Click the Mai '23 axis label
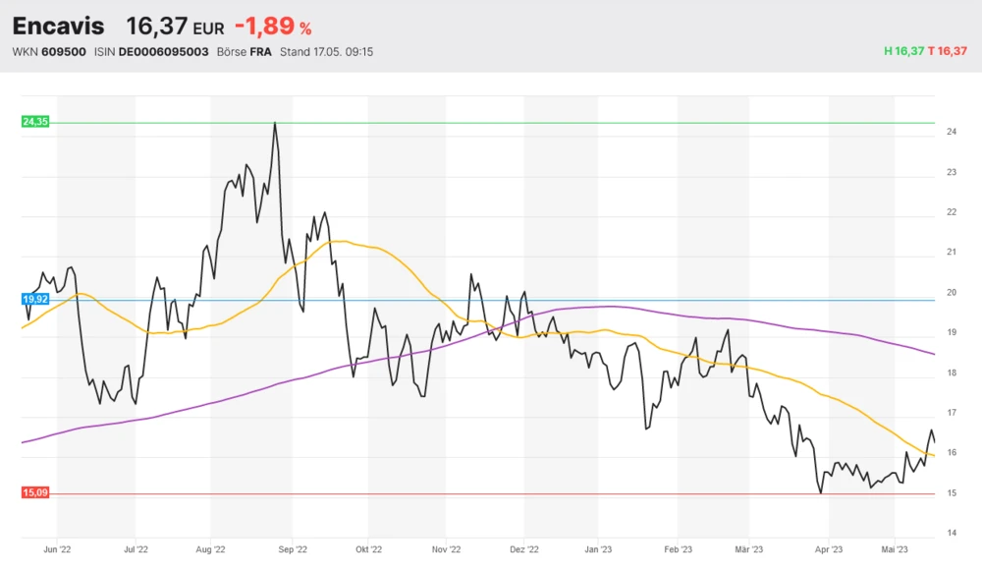 click(894, 550)
